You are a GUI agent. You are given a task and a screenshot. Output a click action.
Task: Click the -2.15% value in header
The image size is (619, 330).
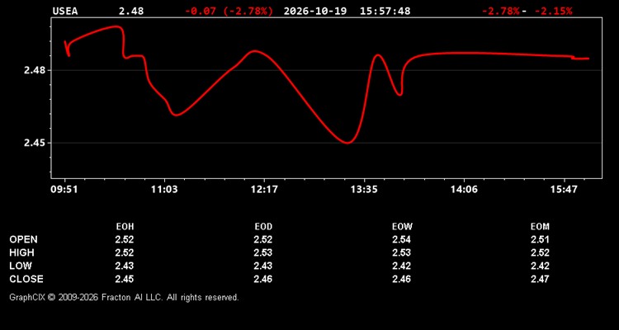553,11
